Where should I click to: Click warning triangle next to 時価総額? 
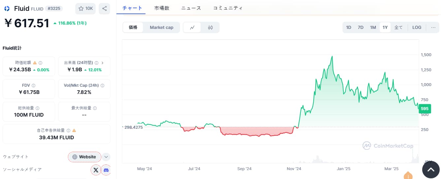pos(35,63)
